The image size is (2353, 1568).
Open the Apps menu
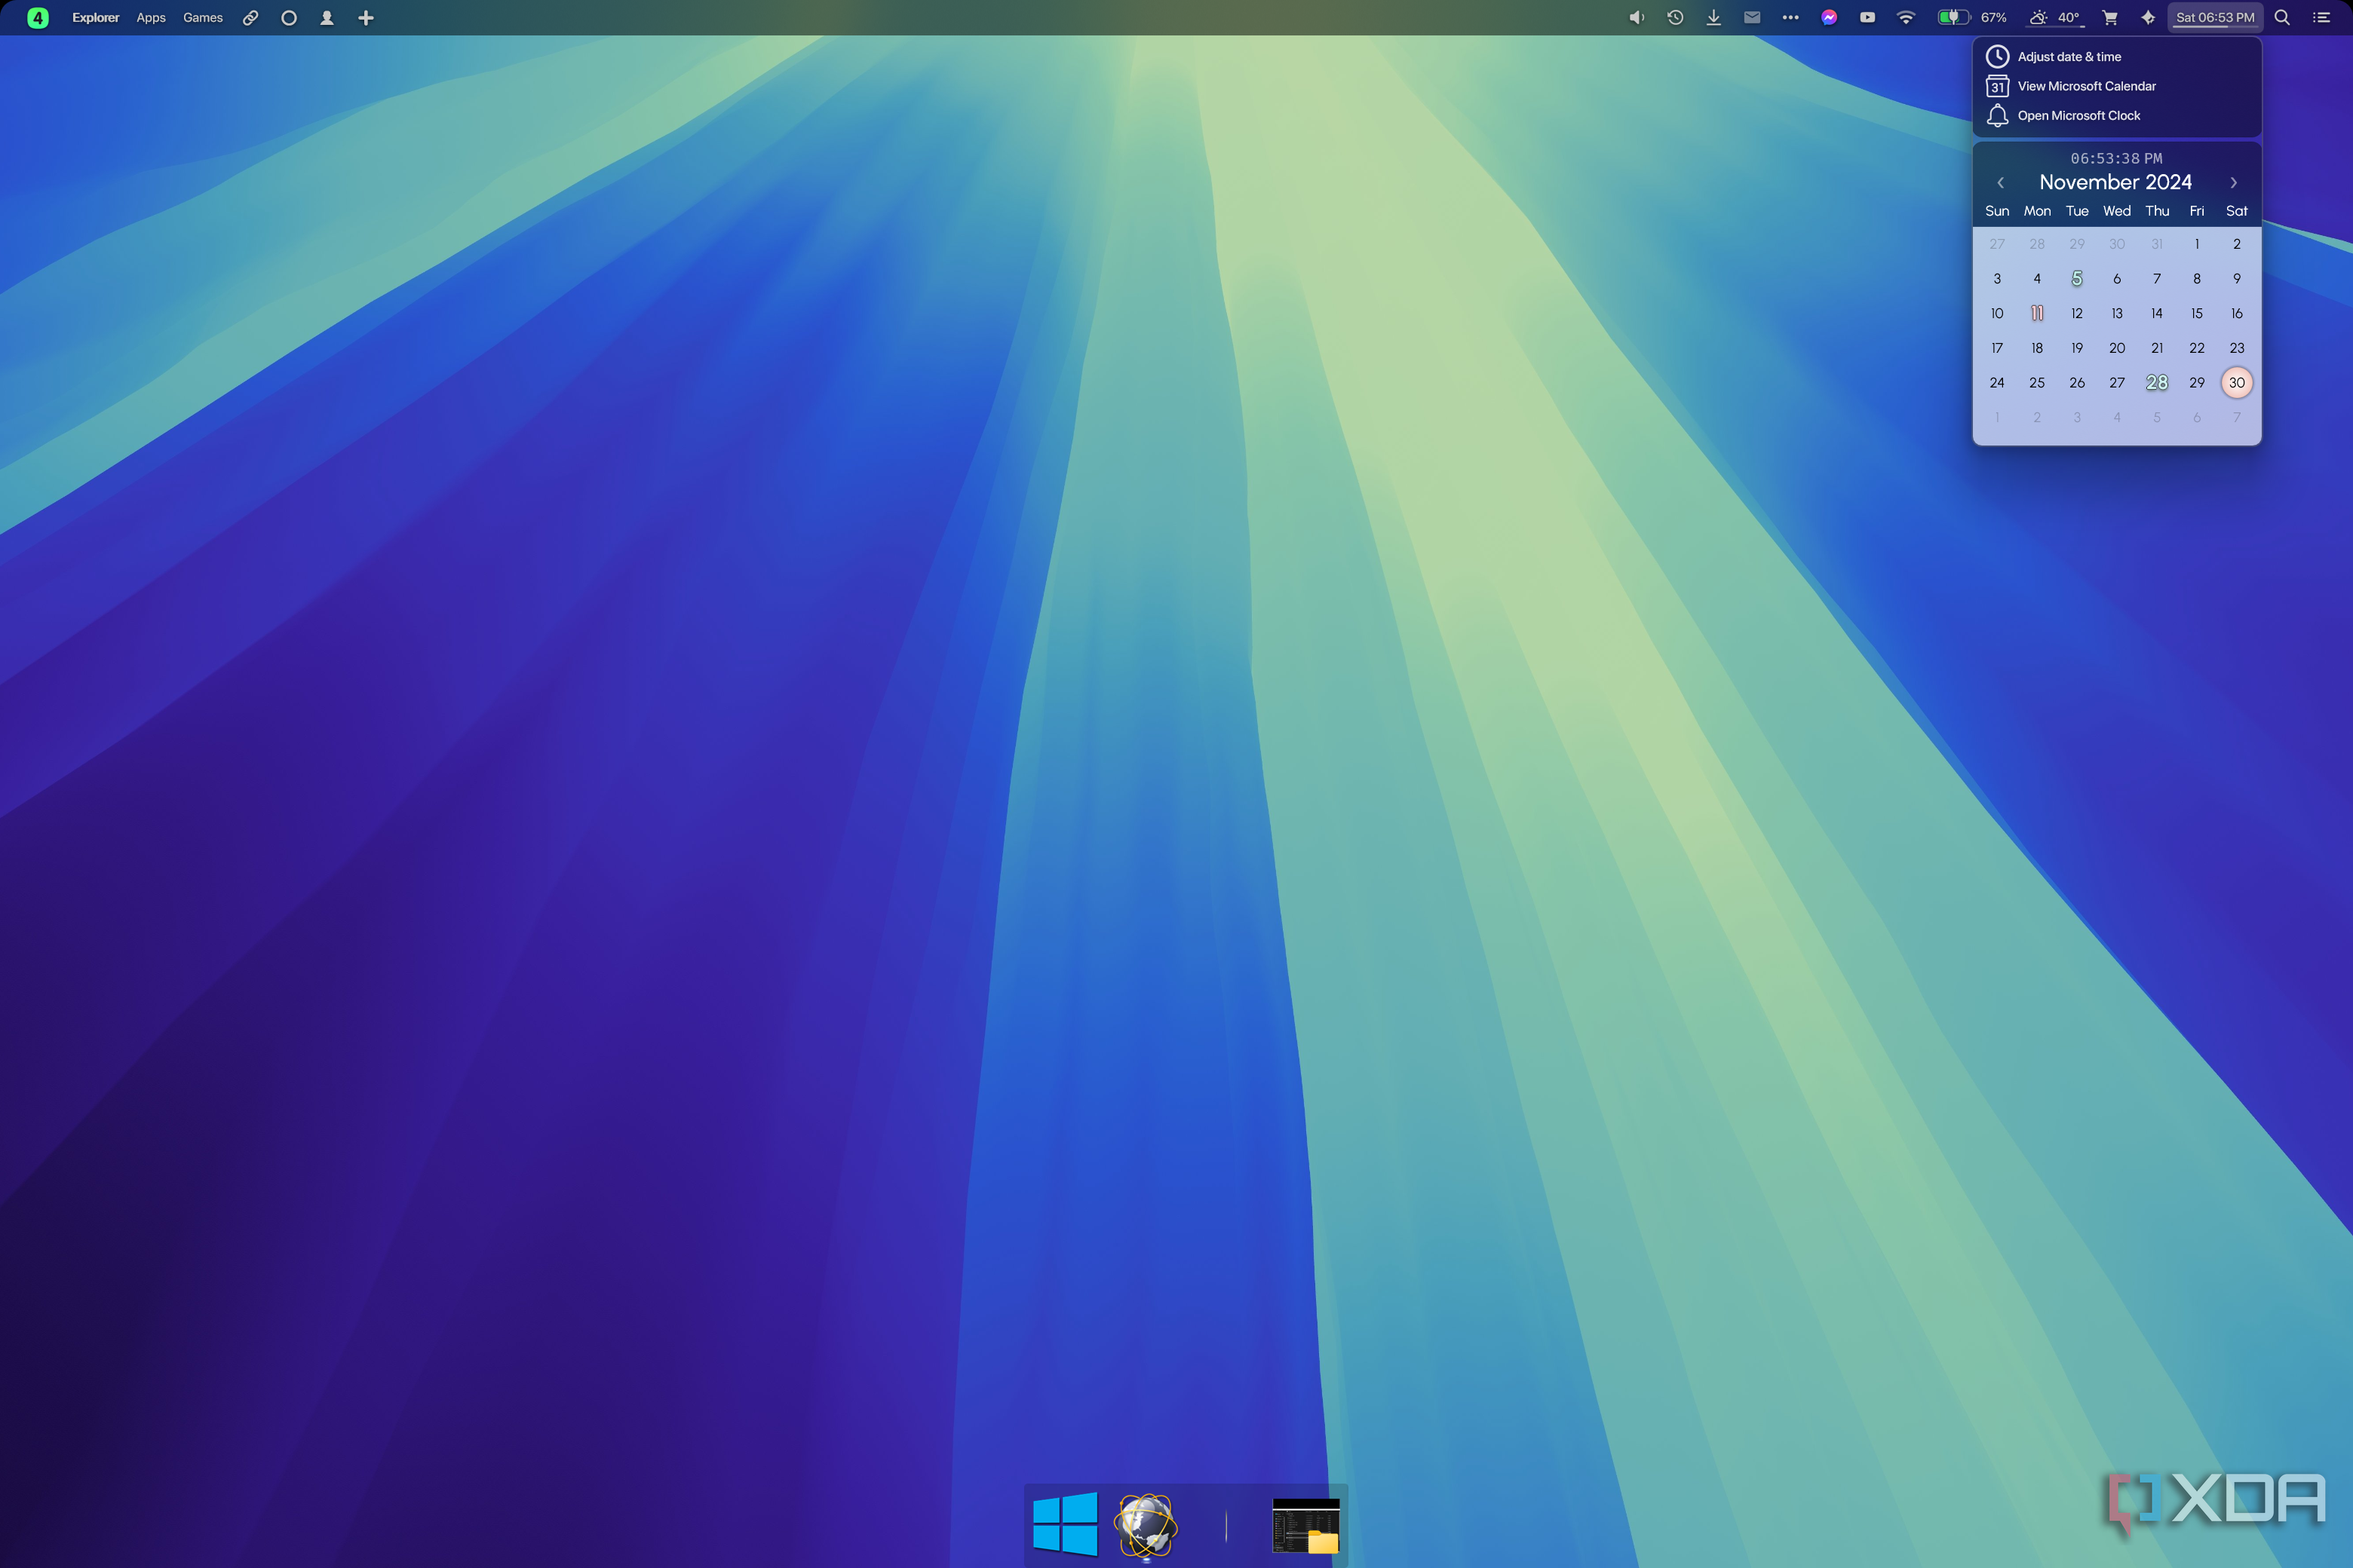tap(151, 17)
